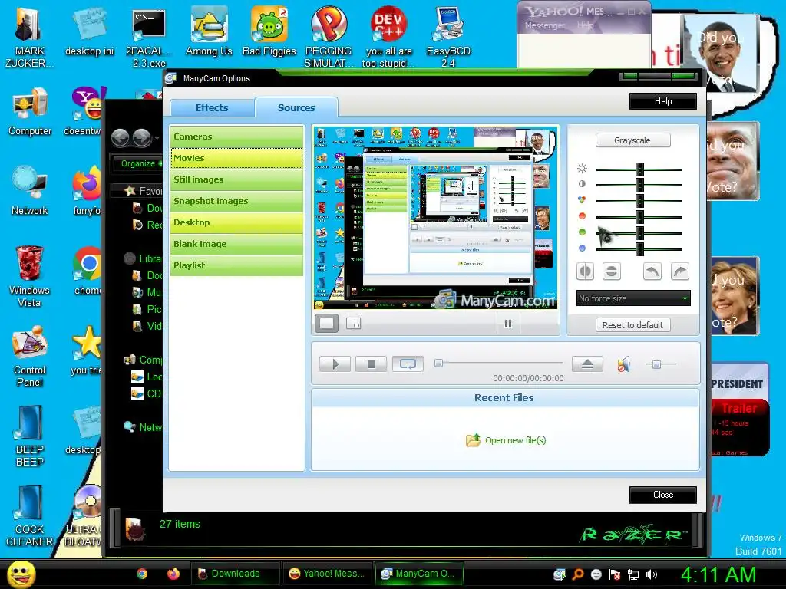Screen dimensions: 786x589
Task: Click the Help button in ManyCam Options
Action: tap(662, 101)
